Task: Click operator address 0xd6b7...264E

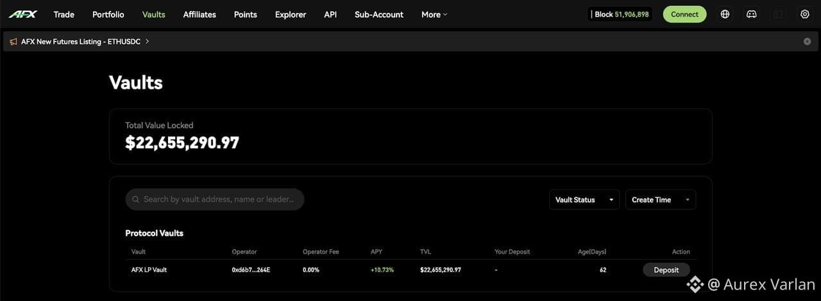Action: coord(251,270)
